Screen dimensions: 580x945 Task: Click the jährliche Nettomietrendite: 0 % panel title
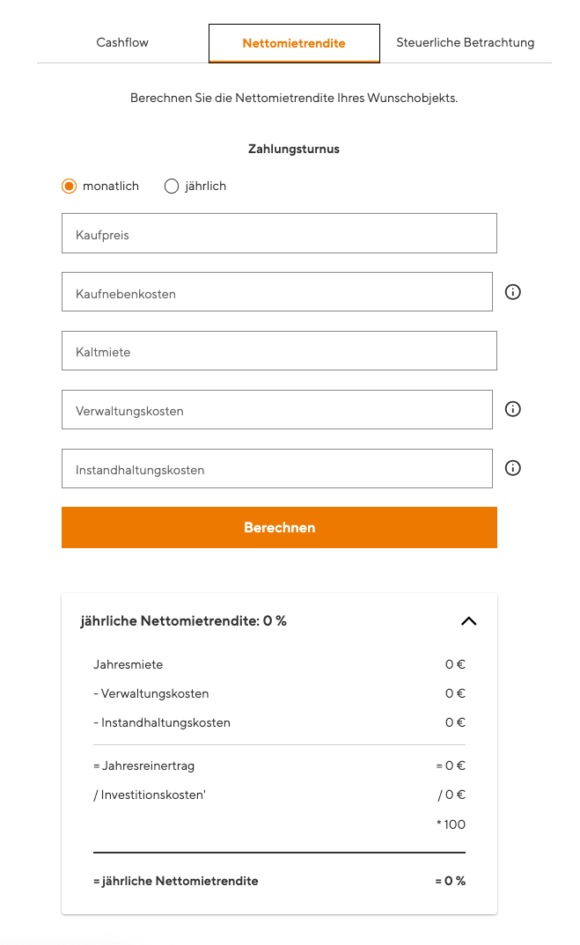183,621
